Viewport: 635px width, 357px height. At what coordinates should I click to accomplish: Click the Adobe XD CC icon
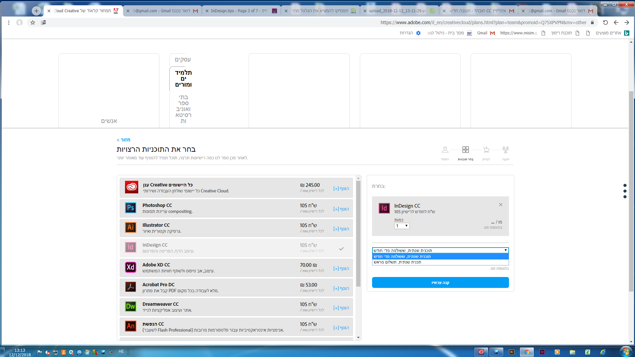click(131, 267)
